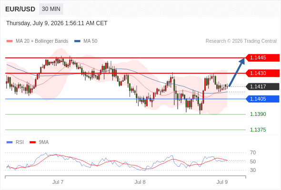
Task: Click the blue 1.1405 pivot price tag
Action: (x=262, y=99)
